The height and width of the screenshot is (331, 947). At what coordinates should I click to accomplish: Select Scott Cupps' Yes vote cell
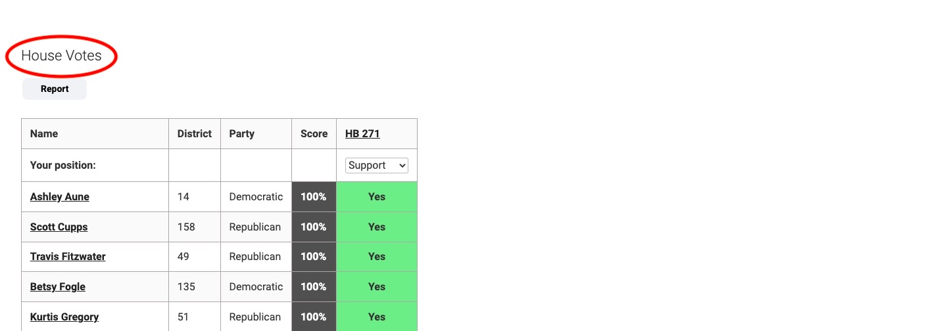[377, 227]
